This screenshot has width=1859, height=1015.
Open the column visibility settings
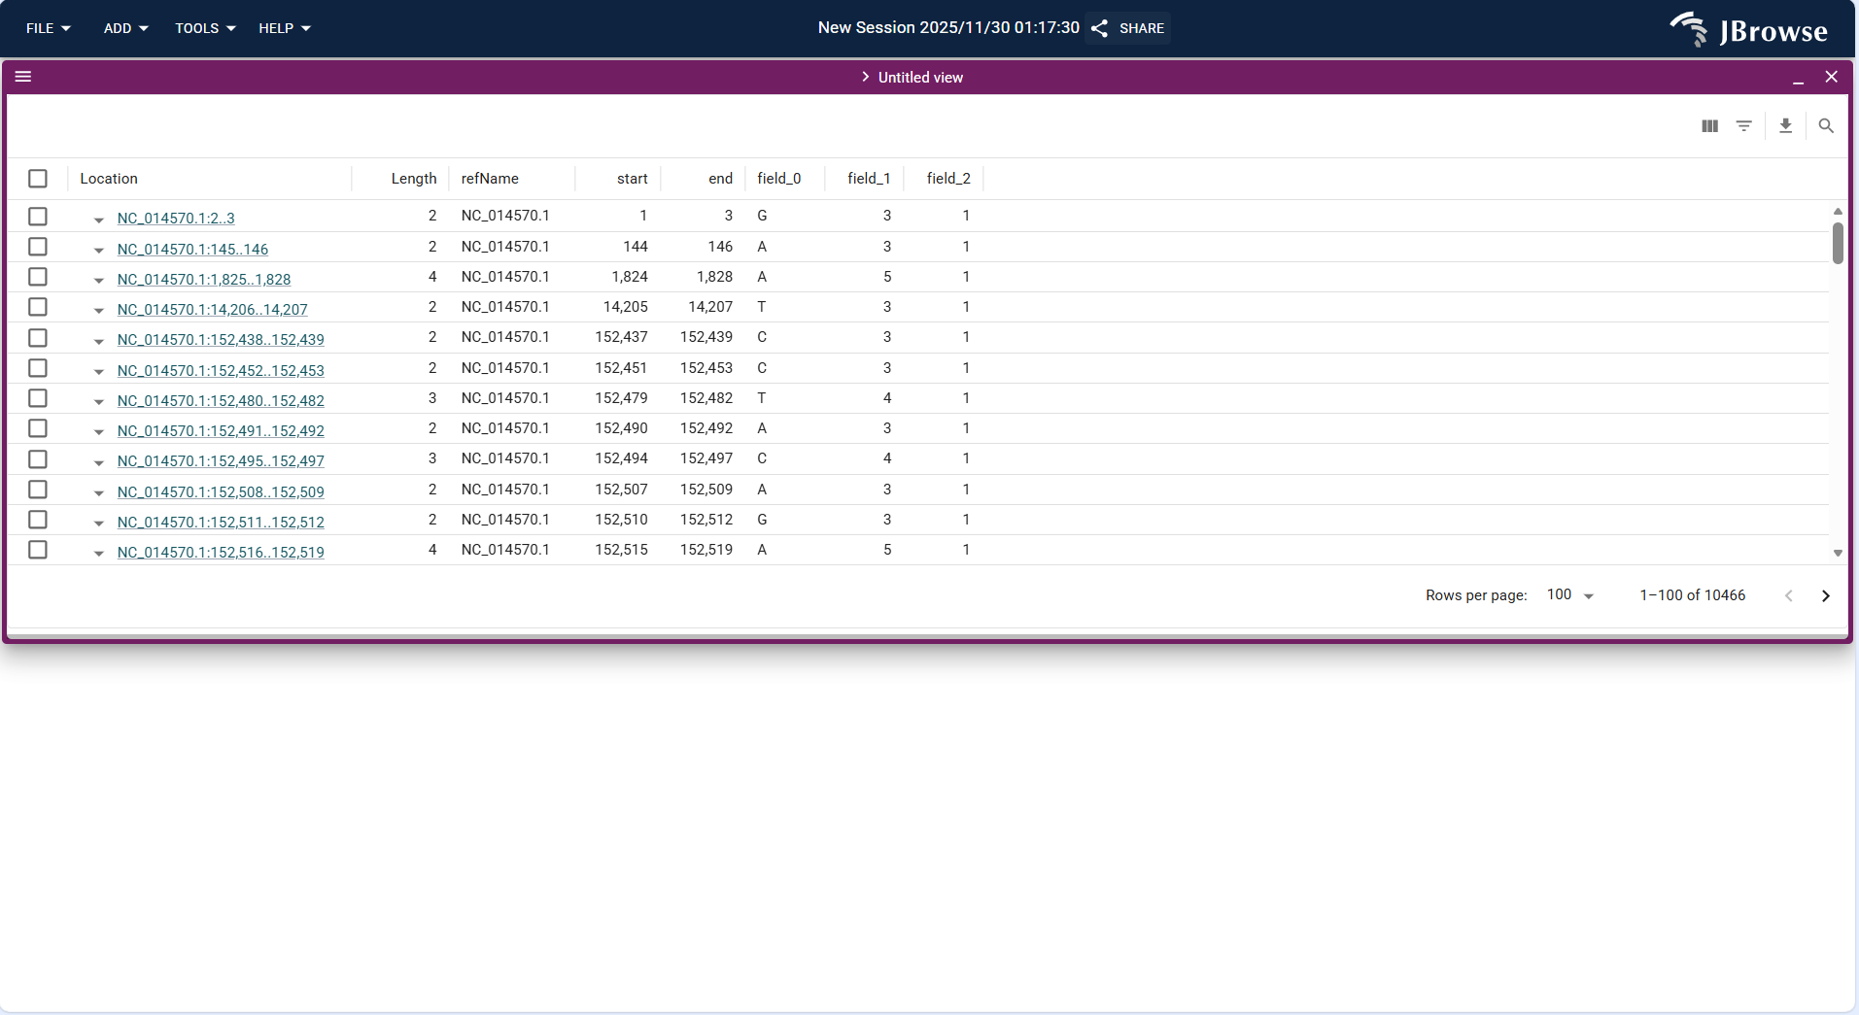pos(1708,125)
